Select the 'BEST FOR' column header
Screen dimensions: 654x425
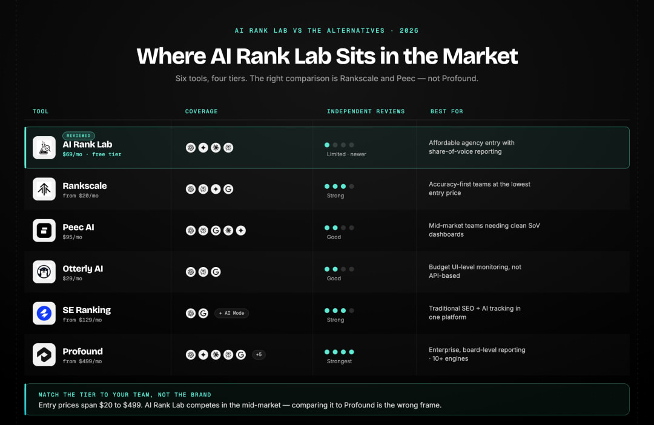click(x=447, y=111)
